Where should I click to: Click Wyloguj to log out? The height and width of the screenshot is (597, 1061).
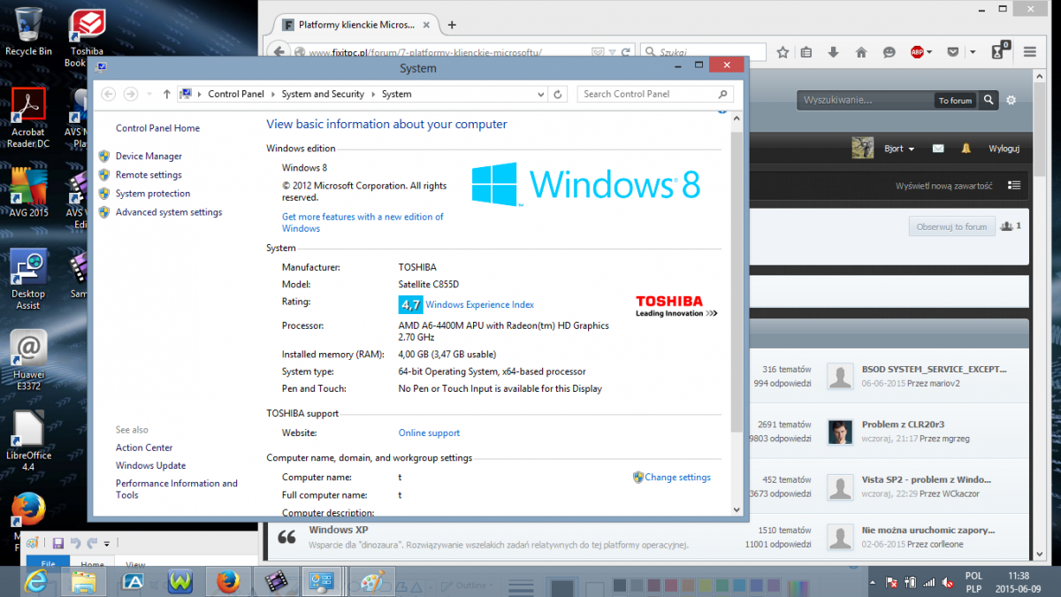[1004, 149]
